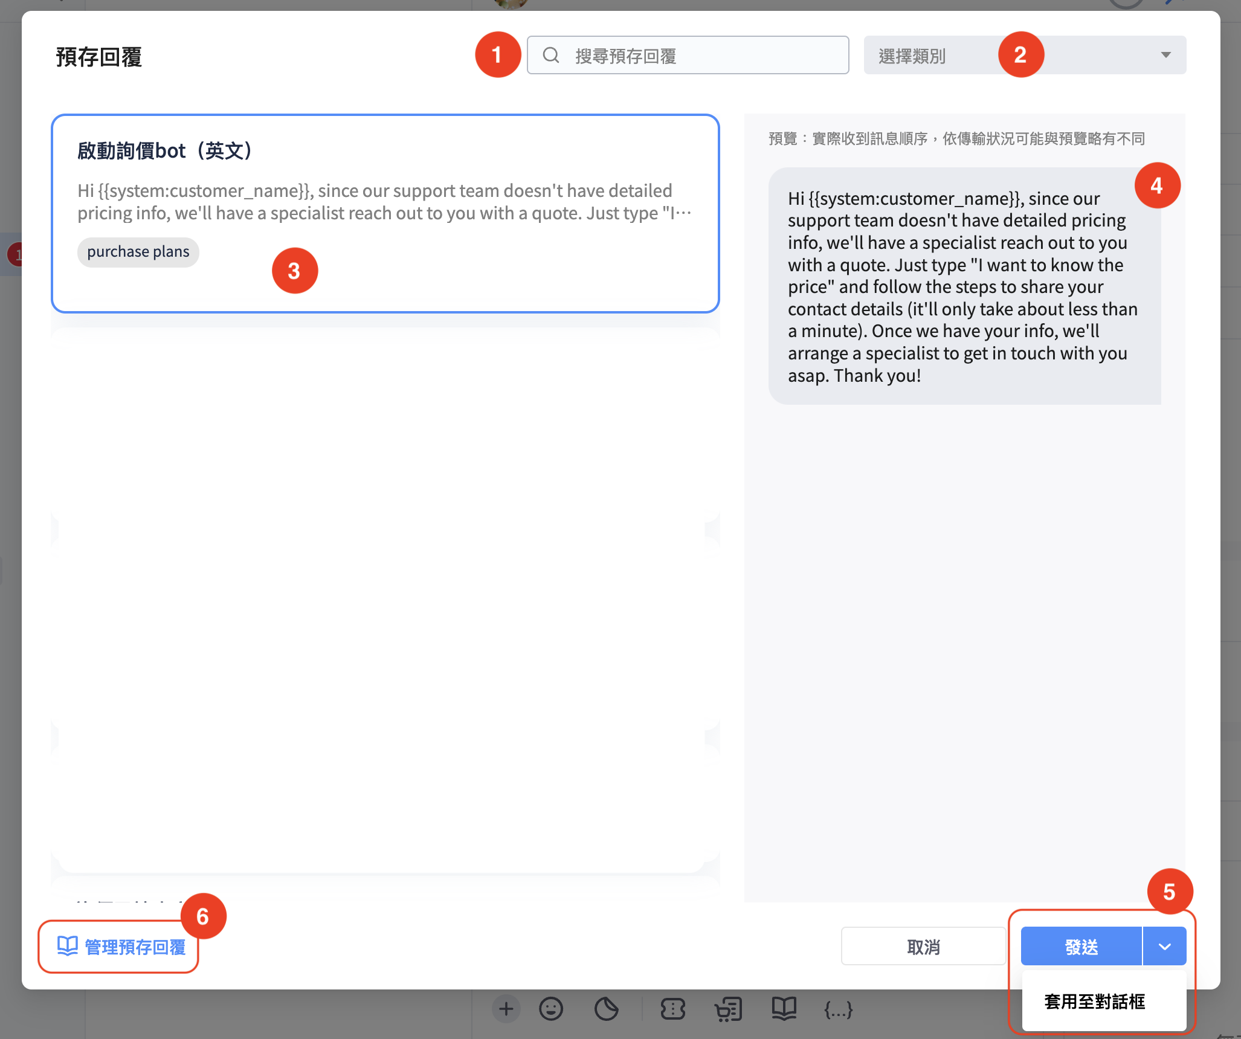Click the preview message bubble
This screenshot has width=1241, height=1039.
(x=964, y=286)
